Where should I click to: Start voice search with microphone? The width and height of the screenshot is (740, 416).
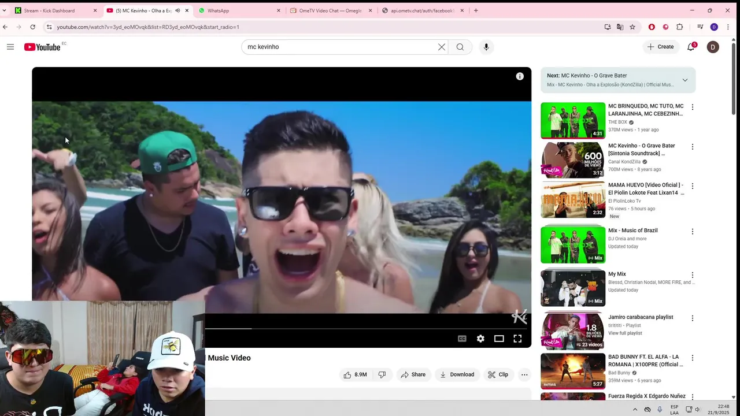point(486,47)
